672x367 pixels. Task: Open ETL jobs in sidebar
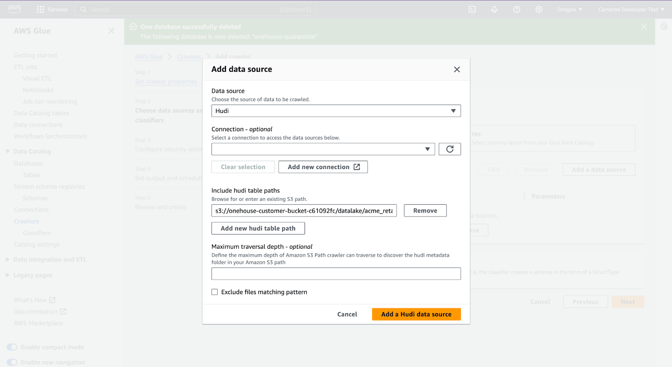click(x=26, y=67)
